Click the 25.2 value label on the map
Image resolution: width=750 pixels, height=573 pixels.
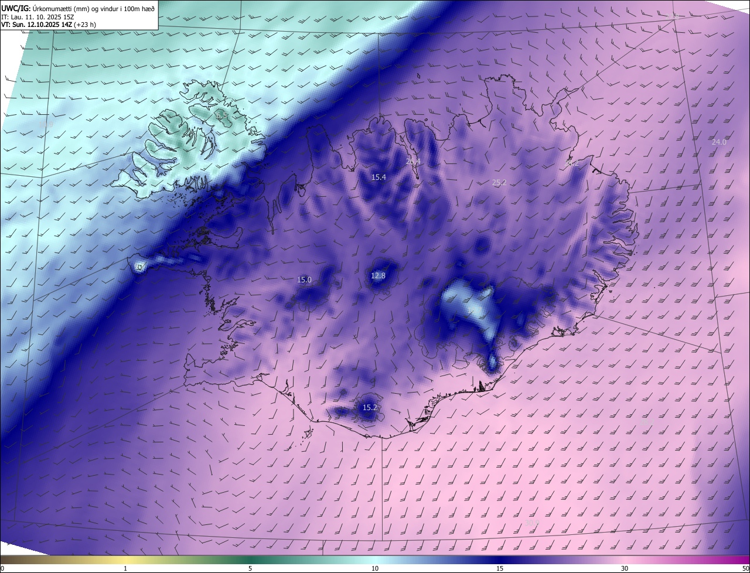pos(499,183)
